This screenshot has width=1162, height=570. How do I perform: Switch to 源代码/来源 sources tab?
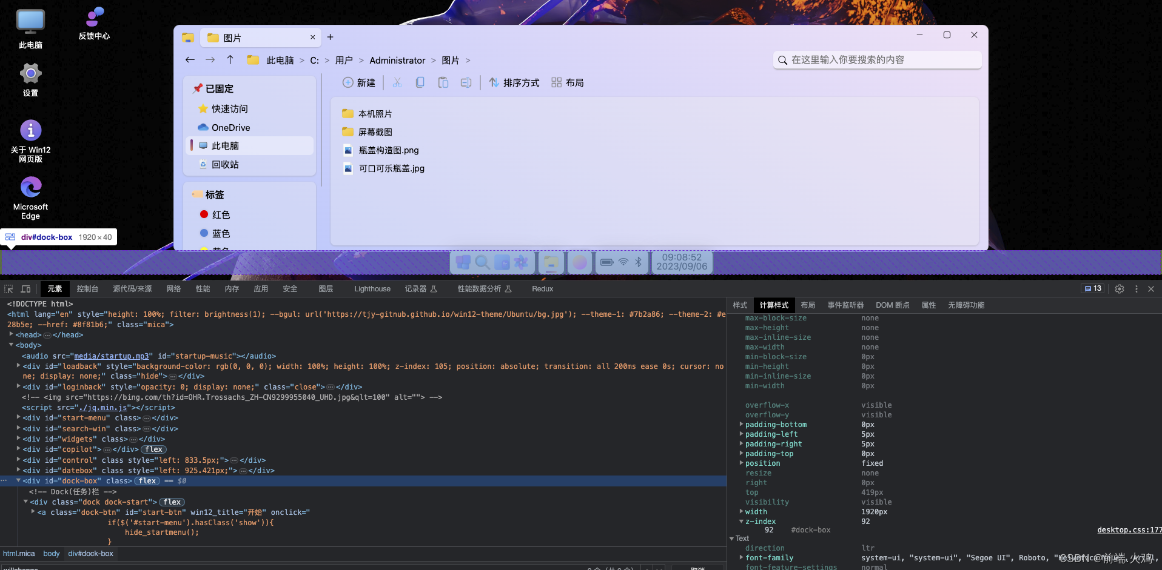(x=132, y=289)
